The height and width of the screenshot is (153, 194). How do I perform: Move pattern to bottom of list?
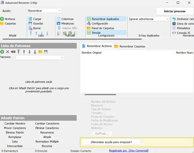point(35,52)
